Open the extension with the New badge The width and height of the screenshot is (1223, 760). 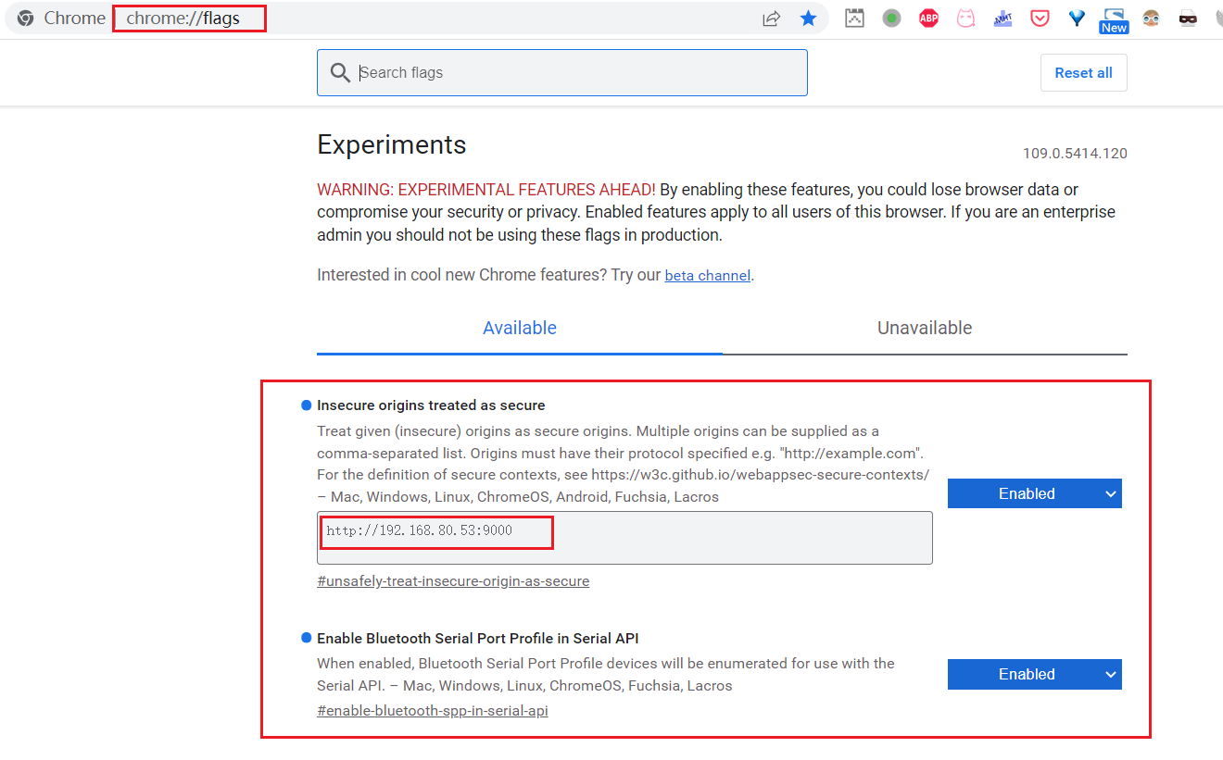click(x=1114, y=18)
